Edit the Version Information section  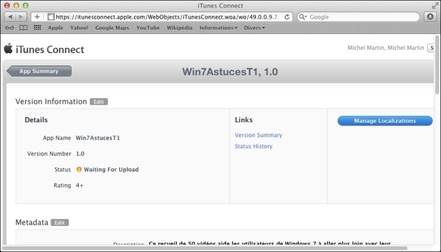tap(99, 101)
